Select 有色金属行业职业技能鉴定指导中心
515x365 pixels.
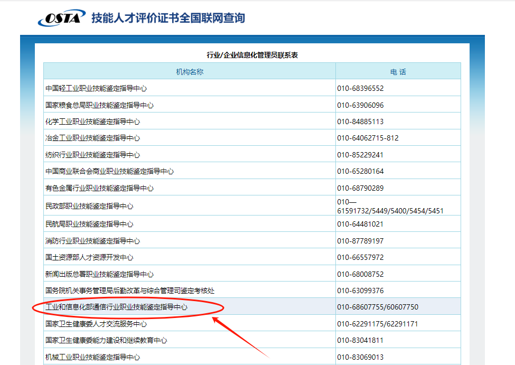point(99,188)
